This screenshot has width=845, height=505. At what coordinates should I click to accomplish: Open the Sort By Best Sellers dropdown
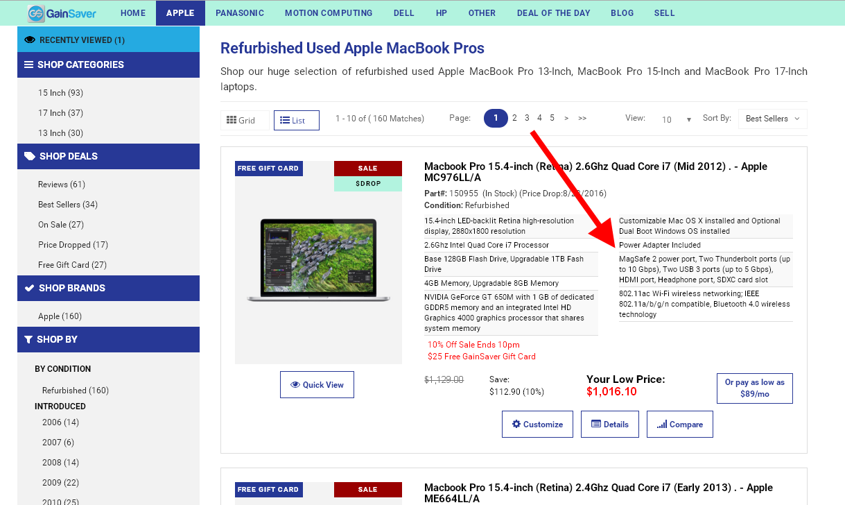pyautogui.click(x=773, y=119)
